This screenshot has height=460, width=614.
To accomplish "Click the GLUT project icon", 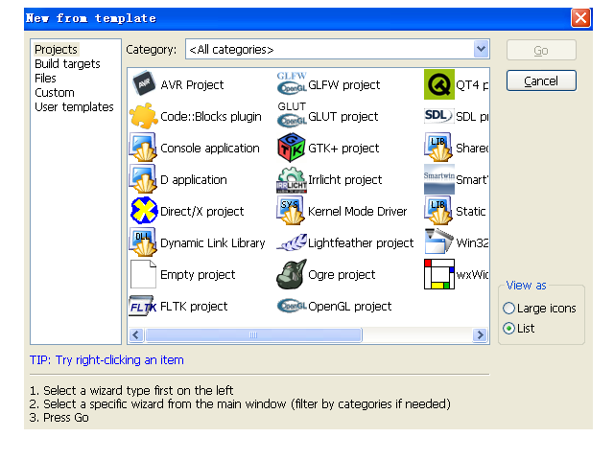I will point(292,116).
